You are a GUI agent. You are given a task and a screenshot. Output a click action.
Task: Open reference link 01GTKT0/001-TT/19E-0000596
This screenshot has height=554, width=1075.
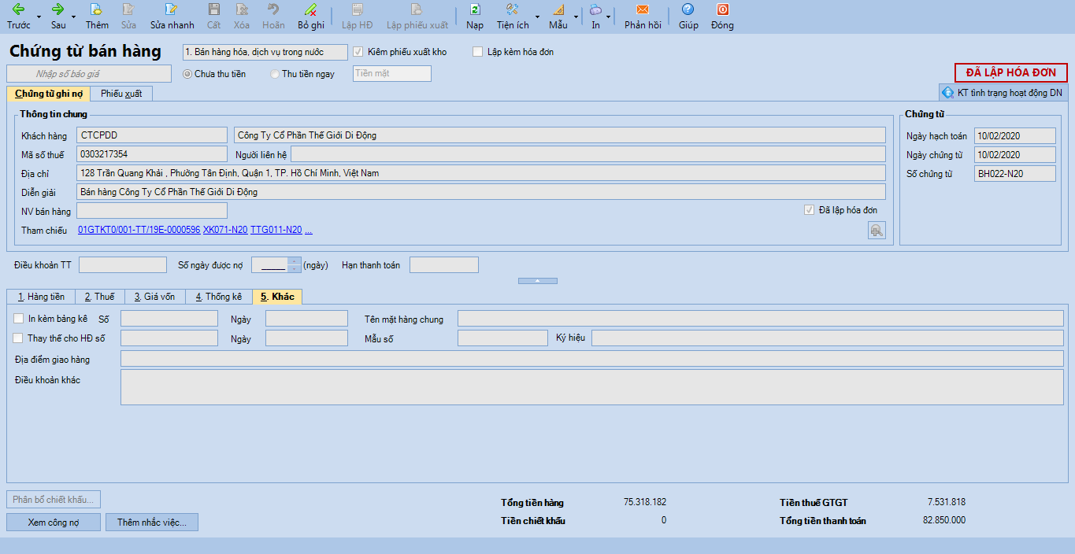(x=139, y=230)
